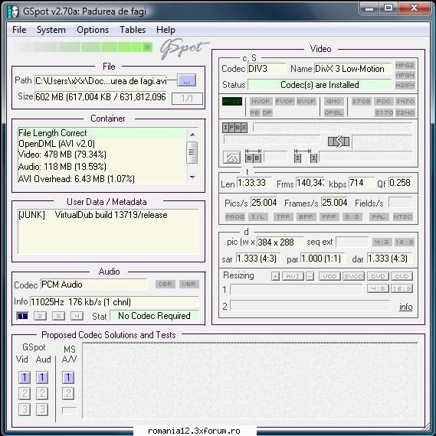Click Container list up arrow
Image resolution: width=436 pixels, height=436 pixels.
192,135
